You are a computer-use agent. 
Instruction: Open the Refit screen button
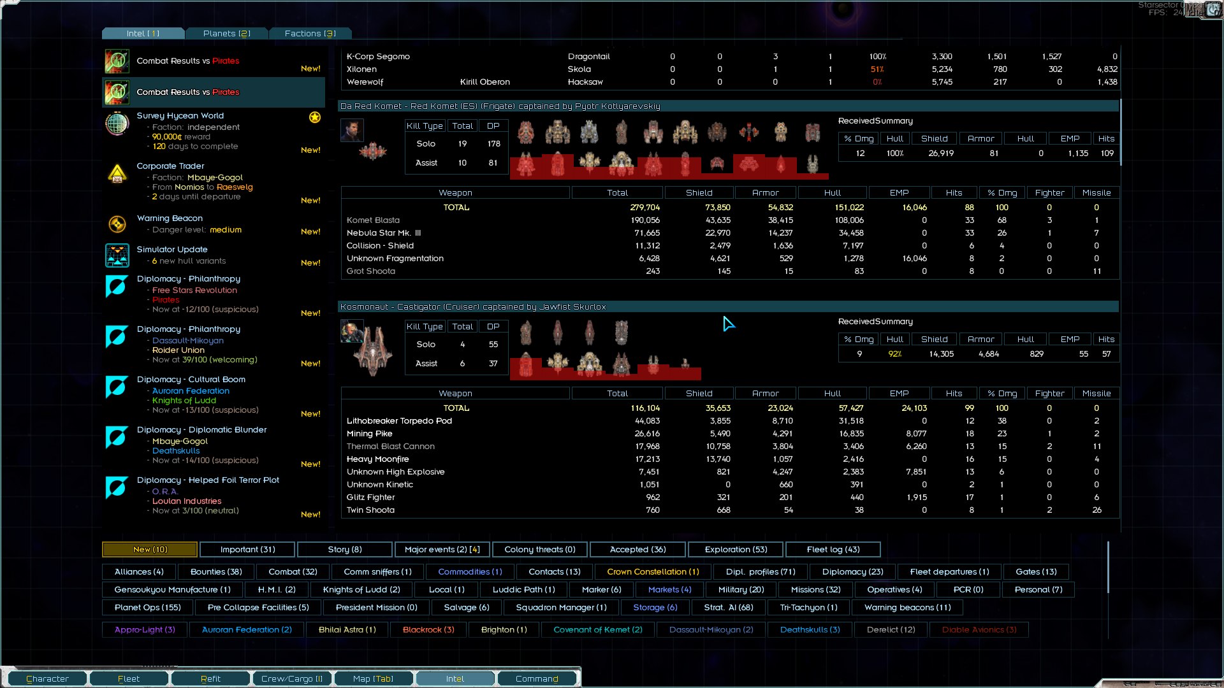210,678
